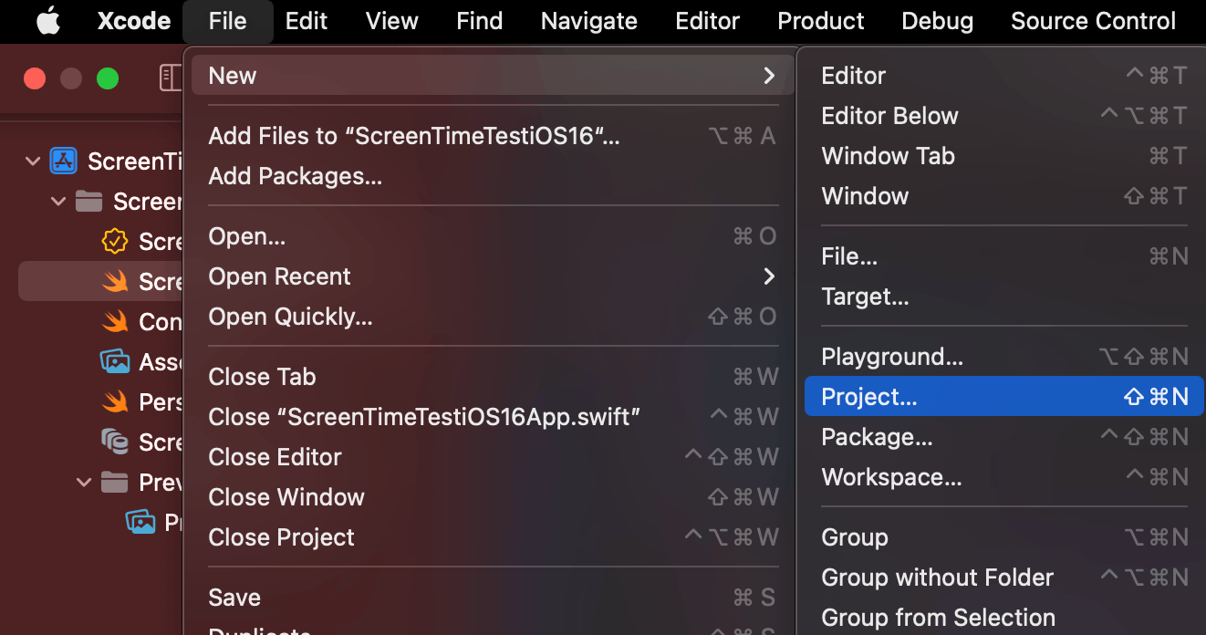Click the Preview Assets catalog icon
This screenshot has width=1206, height=635.
click(x=137, y=522)
